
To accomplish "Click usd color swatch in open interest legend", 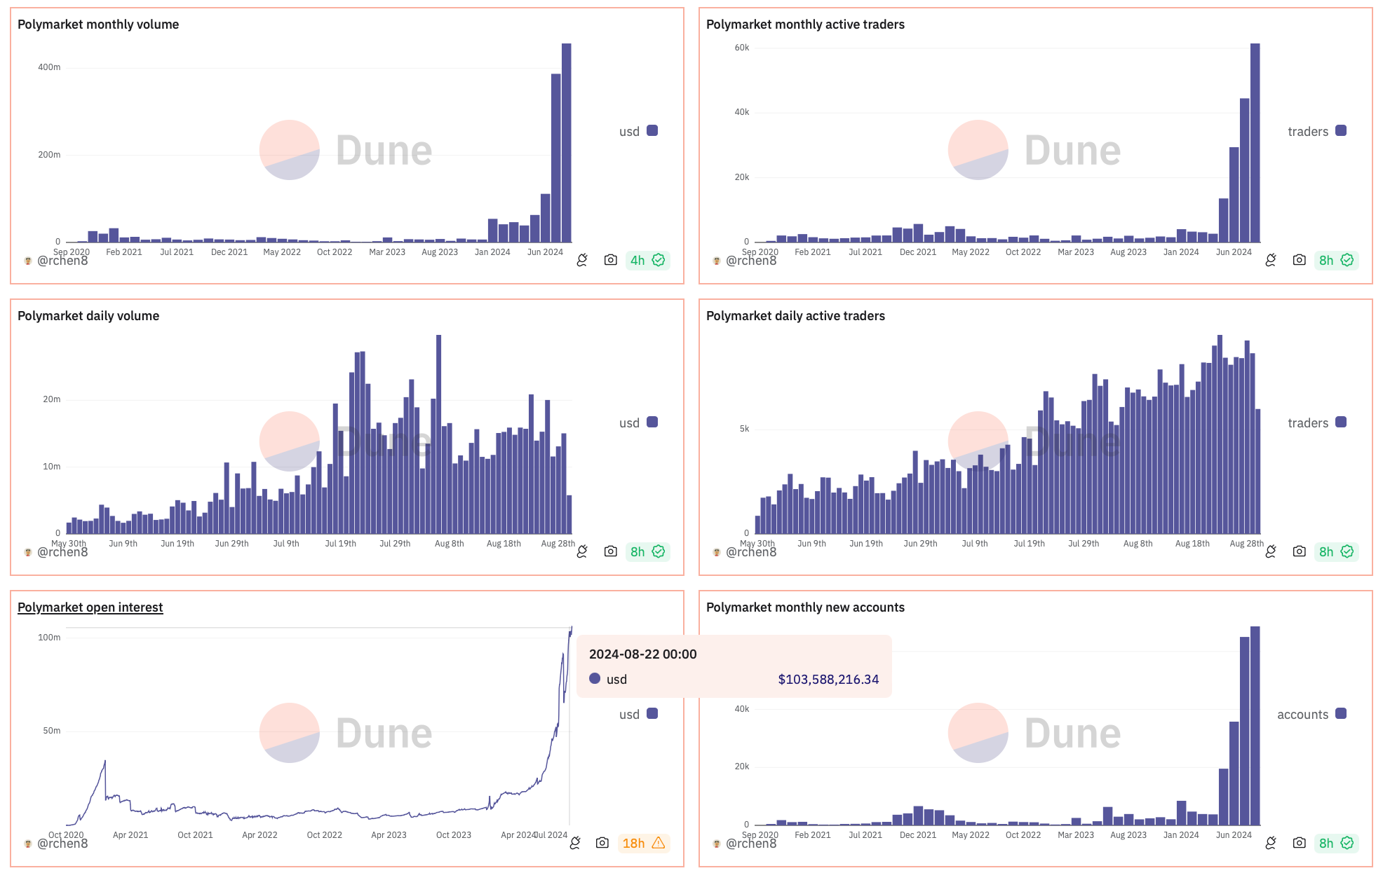I will click(652, 713).
